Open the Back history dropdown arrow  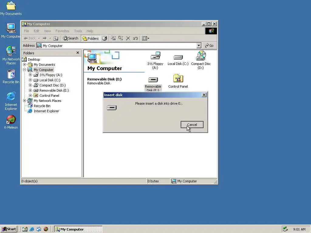click(39, 38)
